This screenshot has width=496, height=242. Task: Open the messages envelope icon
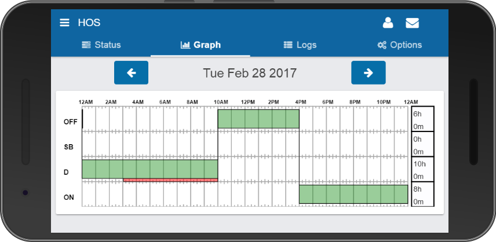pyautogui.click(x=412, y=23)
